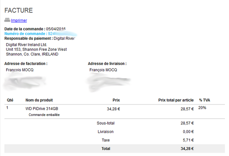229x156 pixels.
Task: Click the Prix total par article header
Action: point(176,100)
